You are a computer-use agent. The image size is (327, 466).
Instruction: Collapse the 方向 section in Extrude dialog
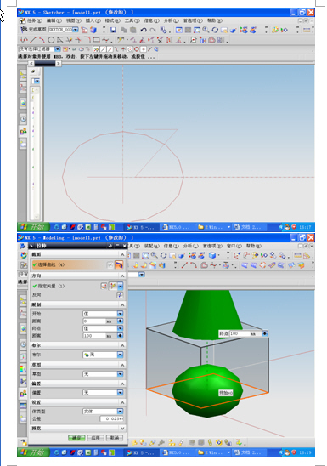tap(122, 276)
